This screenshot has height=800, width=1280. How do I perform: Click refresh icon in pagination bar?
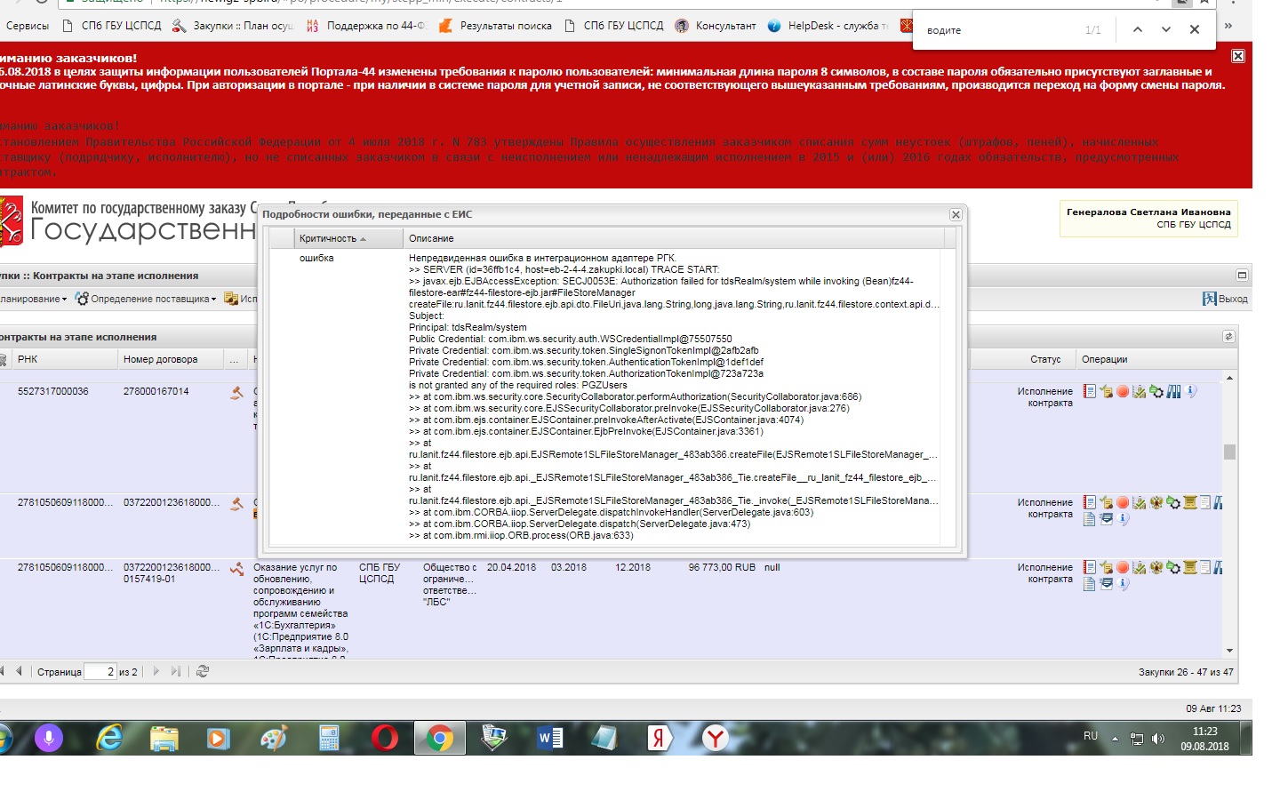click(203, 671)
